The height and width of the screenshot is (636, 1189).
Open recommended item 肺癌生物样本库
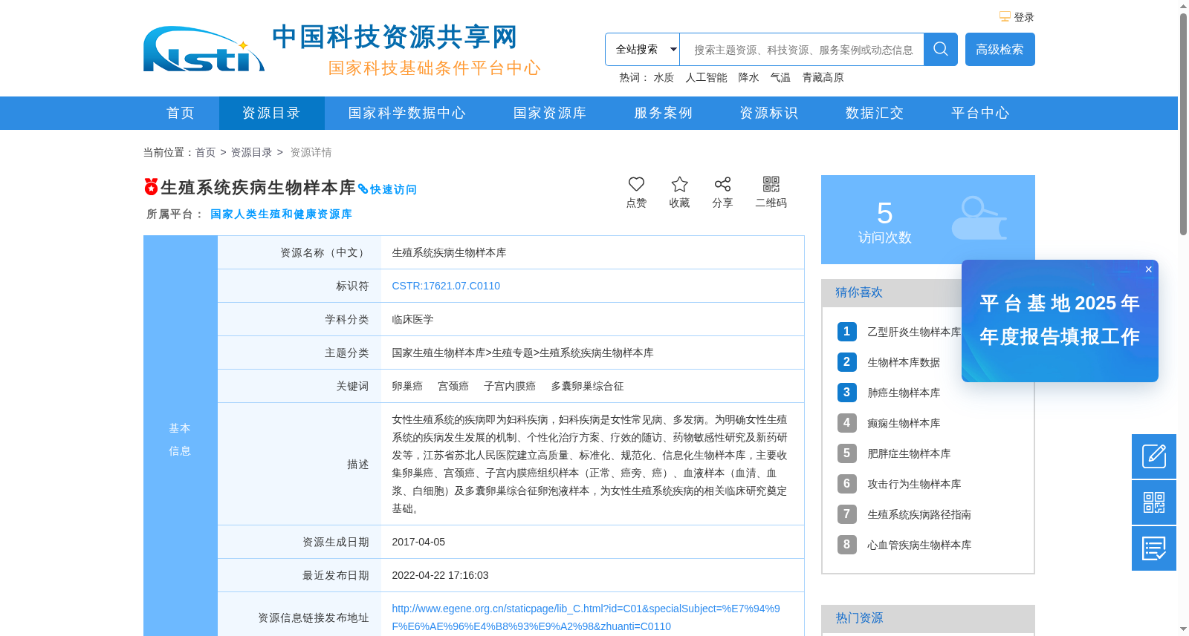click(904, 393)
